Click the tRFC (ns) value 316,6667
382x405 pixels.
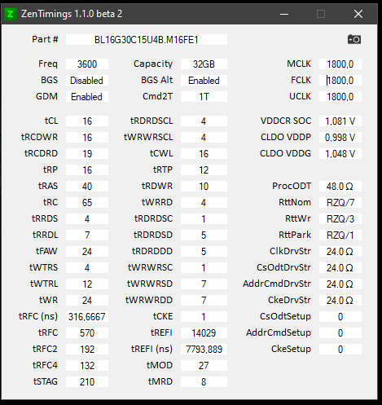click(87, 317)
